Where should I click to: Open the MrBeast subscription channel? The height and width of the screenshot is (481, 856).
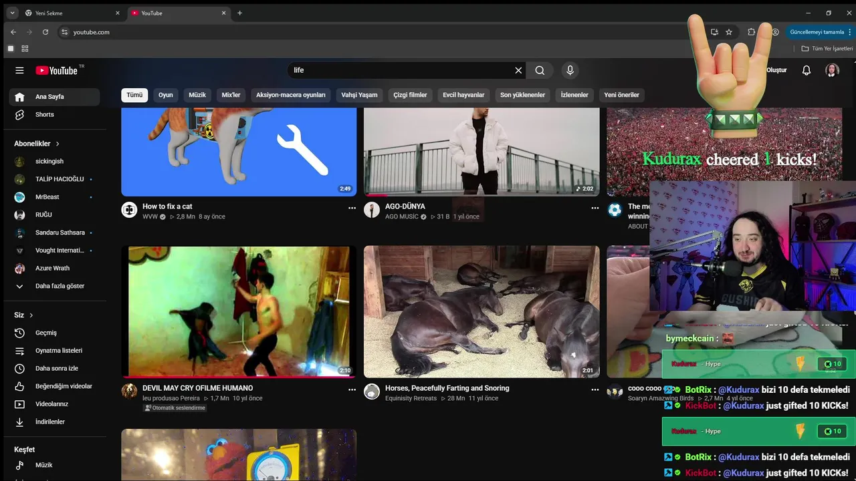[x=55, y=197]
